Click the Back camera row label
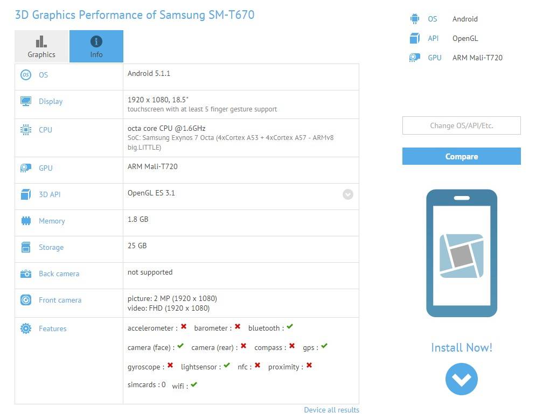Screen dimensions: 543x420 [59, 274]
